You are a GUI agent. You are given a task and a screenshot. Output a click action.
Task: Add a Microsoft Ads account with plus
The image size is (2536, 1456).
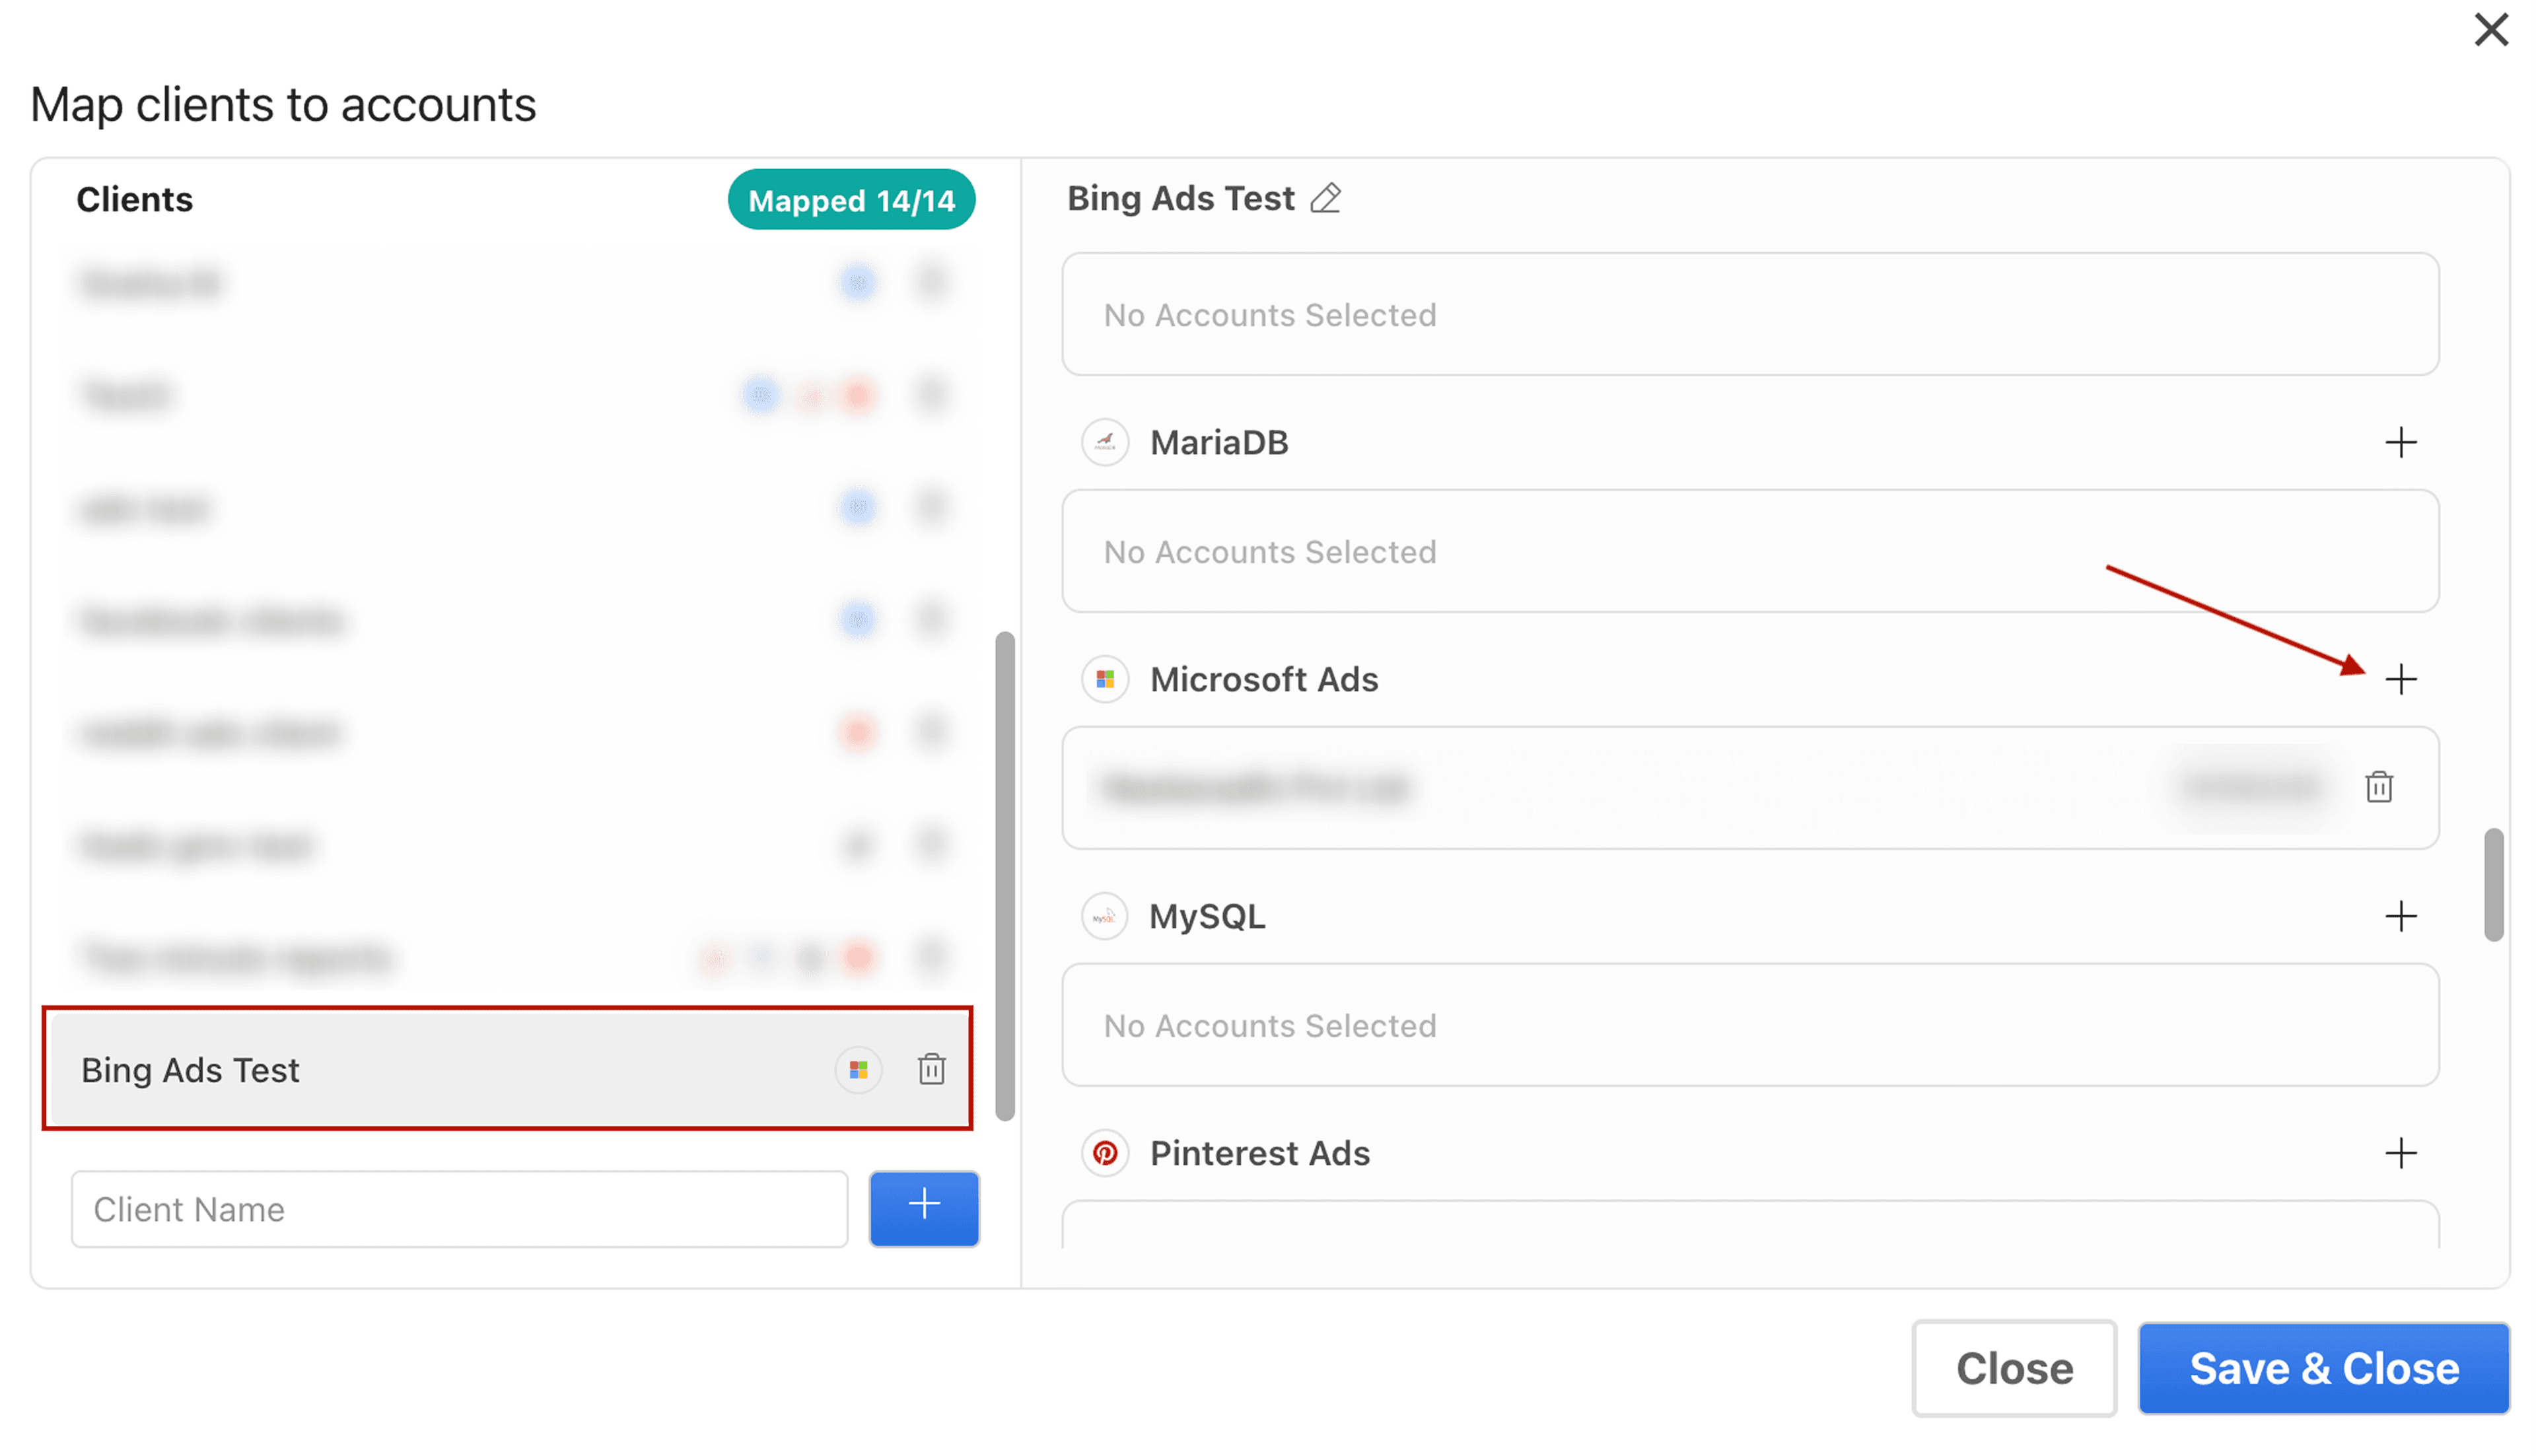tap(2400, 679)
